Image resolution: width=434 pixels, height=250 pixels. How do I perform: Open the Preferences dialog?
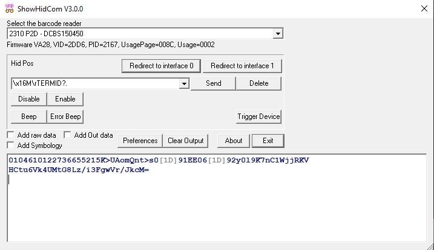pos(140,141)
